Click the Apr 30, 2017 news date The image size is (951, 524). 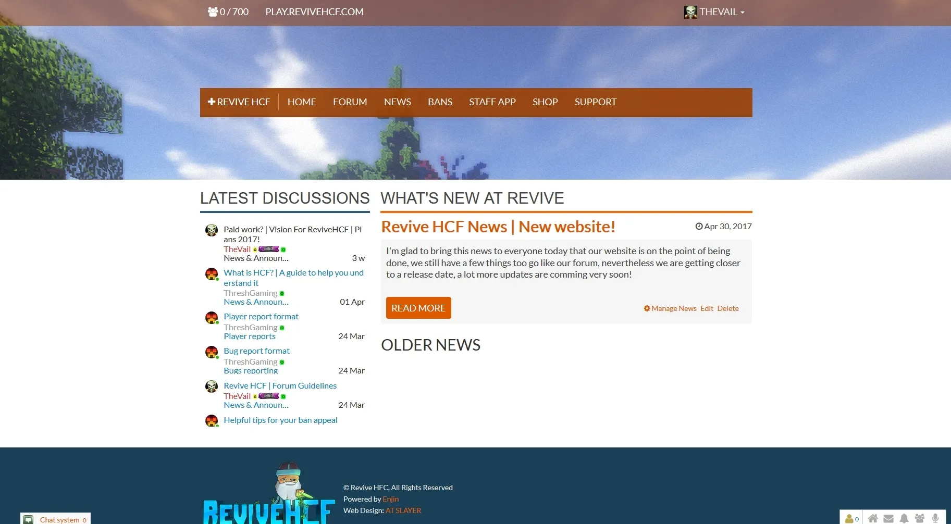click(728, 227)
